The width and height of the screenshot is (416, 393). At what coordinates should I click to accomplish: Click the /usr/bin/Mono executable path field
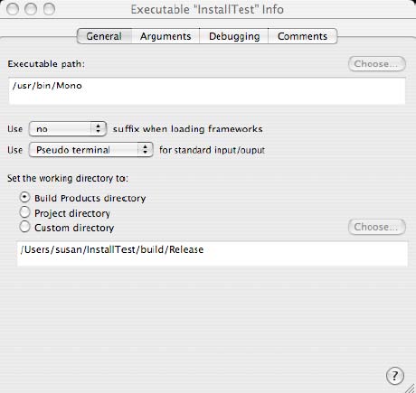click(x=207, y=91)
